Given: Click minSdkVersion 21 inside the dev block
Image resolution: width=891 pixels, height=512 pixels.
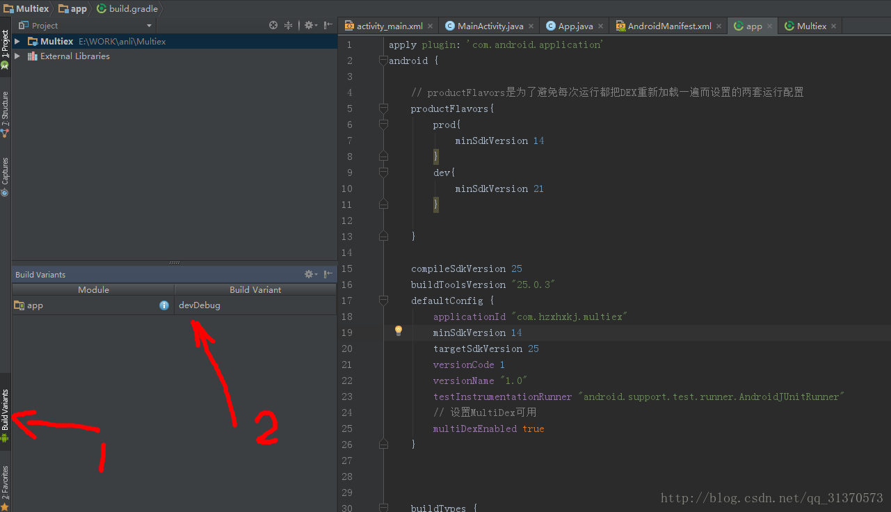Looking at the screenshot, I should [499, 189].
